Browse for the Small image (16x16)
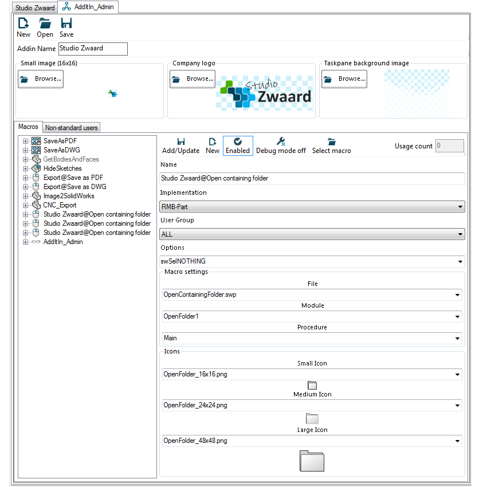 (x=41, y=79)
